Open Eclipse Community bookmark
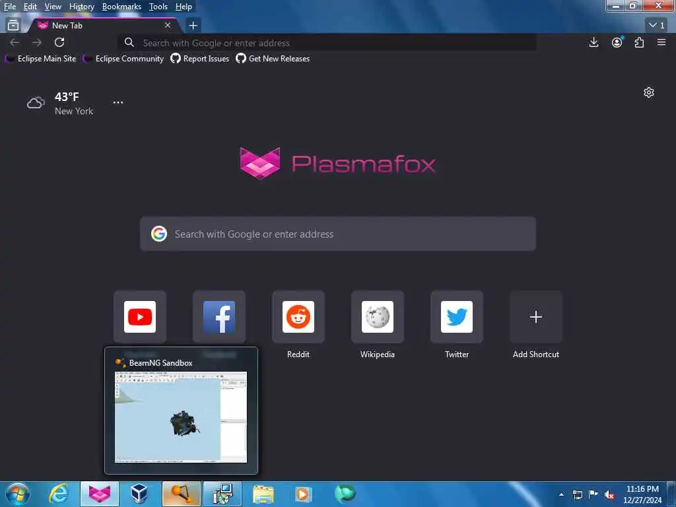The height and width of the screenshot is (507, 676). click(x=123, y=59)
